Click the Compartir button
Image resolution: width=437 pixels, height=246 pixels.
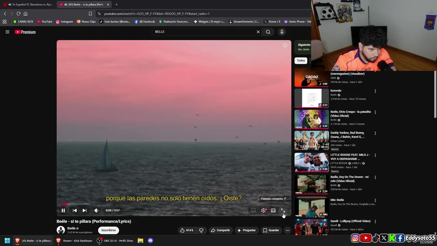(x=220, y=230)
